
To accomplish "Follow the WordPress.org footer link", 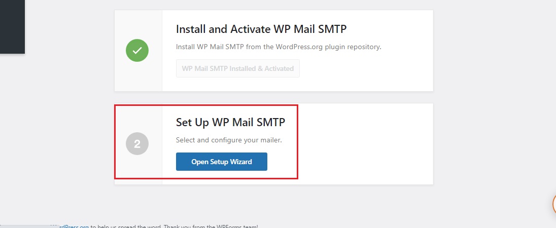I will pos(70,226).
